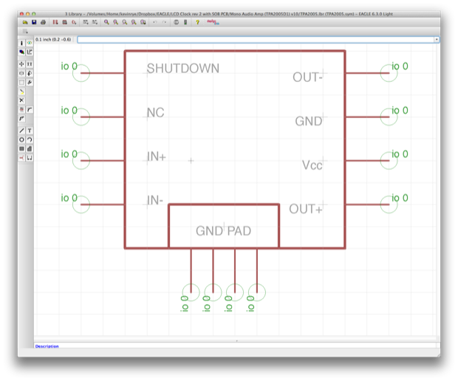Run a script file (SCR icon)
This screenshot has width=458, height=381.
85,22
